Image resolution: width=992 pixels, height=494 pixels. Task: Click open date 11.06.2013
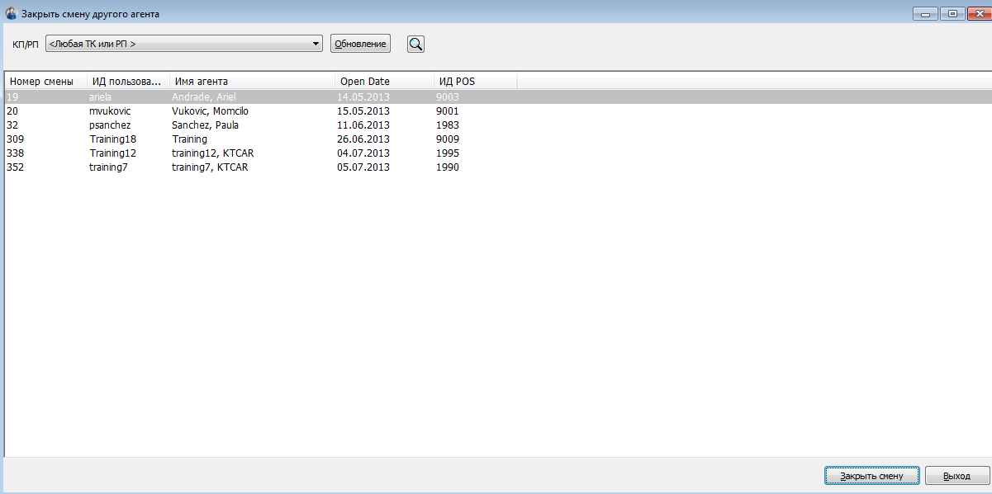click(363, 125)
